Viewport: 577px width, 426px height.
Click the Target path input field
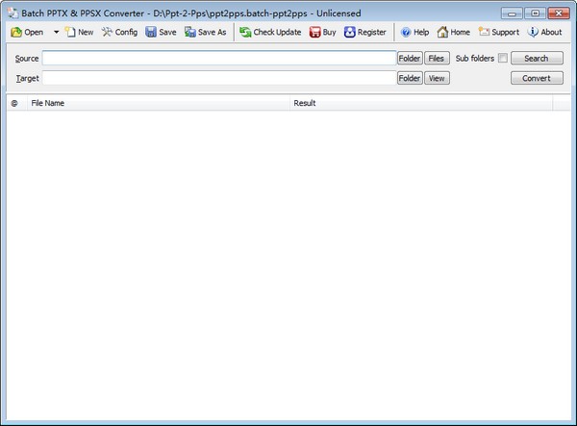click(218, 78)
